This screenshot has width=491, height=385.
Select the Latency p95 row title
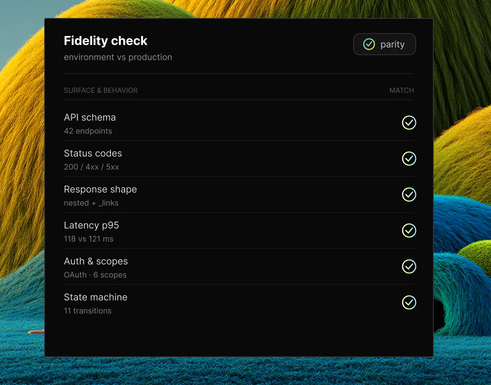click(91, 225)
